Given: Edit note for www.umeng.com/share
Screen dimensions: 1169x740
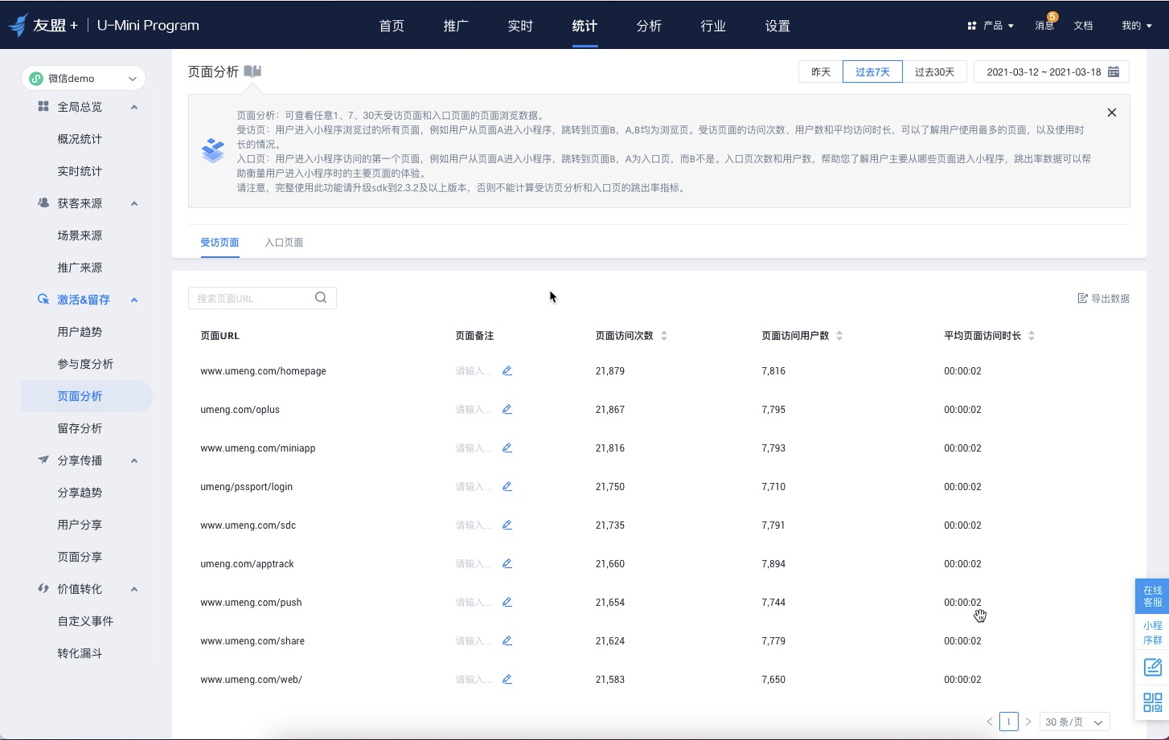Looking at the screenshot, I should coord(507,640).
